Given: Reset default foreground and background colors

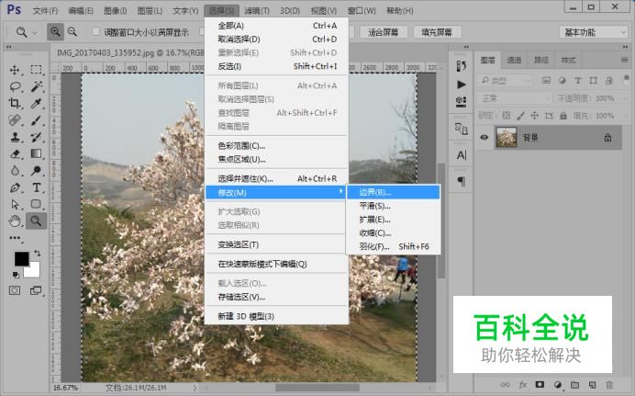Looking at the screenshot, I should point(16,275).
